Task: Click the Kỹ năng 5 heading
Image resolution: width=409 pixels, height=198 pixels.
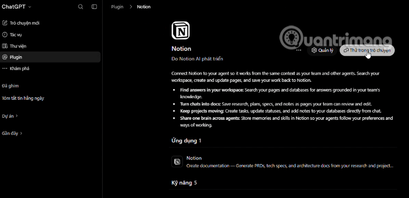Action: [x=184, y=183]
